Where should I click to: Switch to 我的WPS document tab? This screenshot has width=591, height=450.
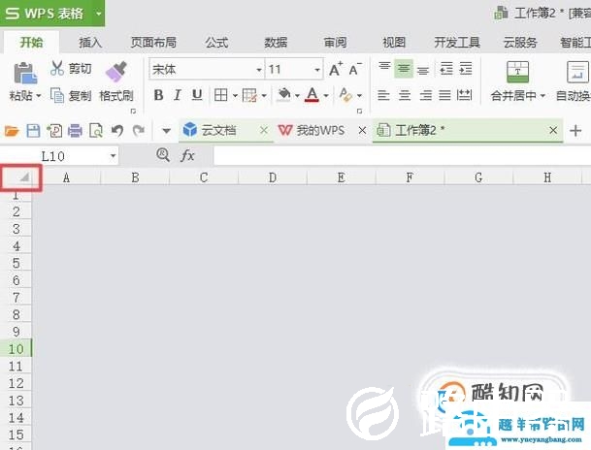(320, 131)
